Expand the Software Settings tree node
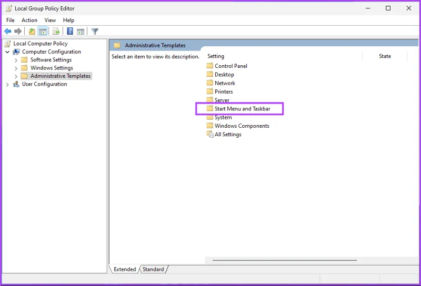 click(x=16, y=60)
